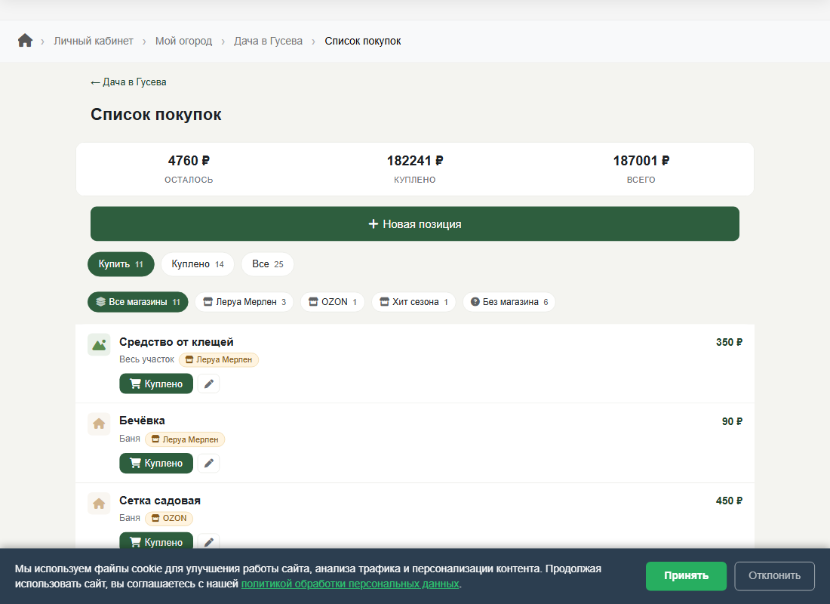Image resolution: width=830 pixels, height=604 pixels.
Task: Open политикой обработки персональных данных link
Action: 350,584
